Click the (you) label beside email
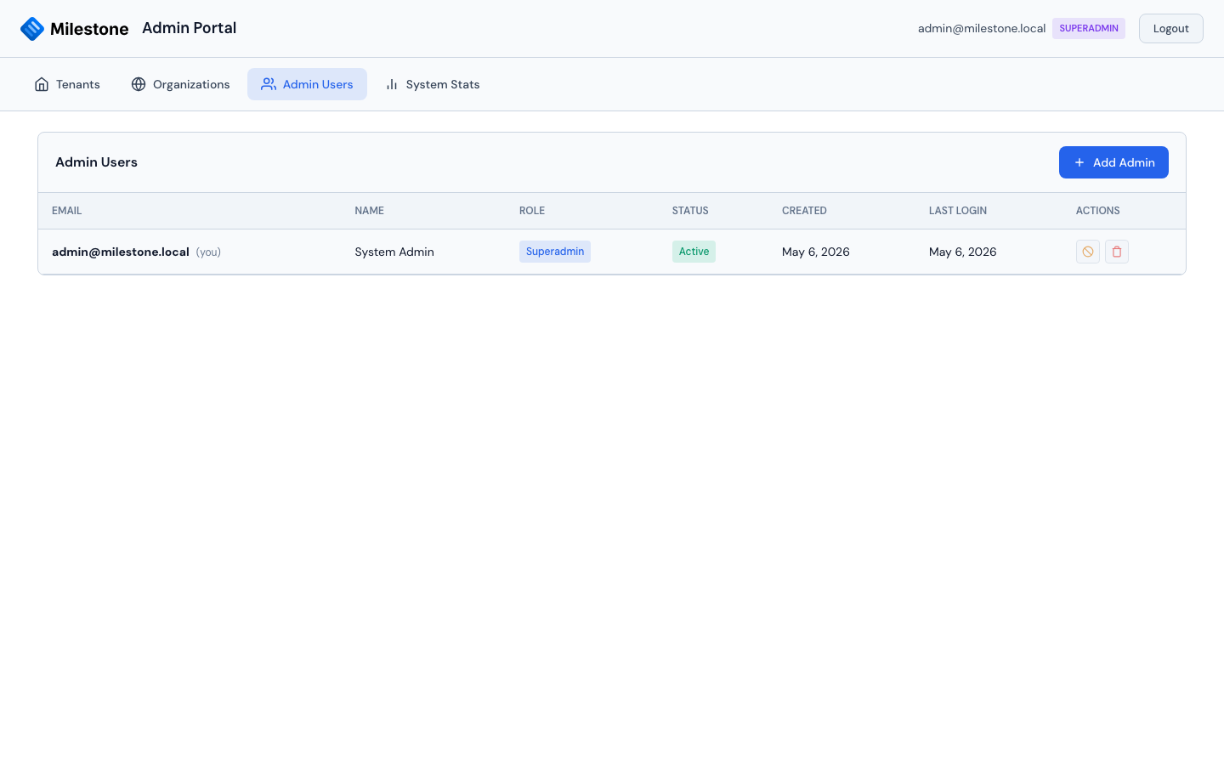Image resolution: width=1224 pixels, height=765 pixels. 208,252
